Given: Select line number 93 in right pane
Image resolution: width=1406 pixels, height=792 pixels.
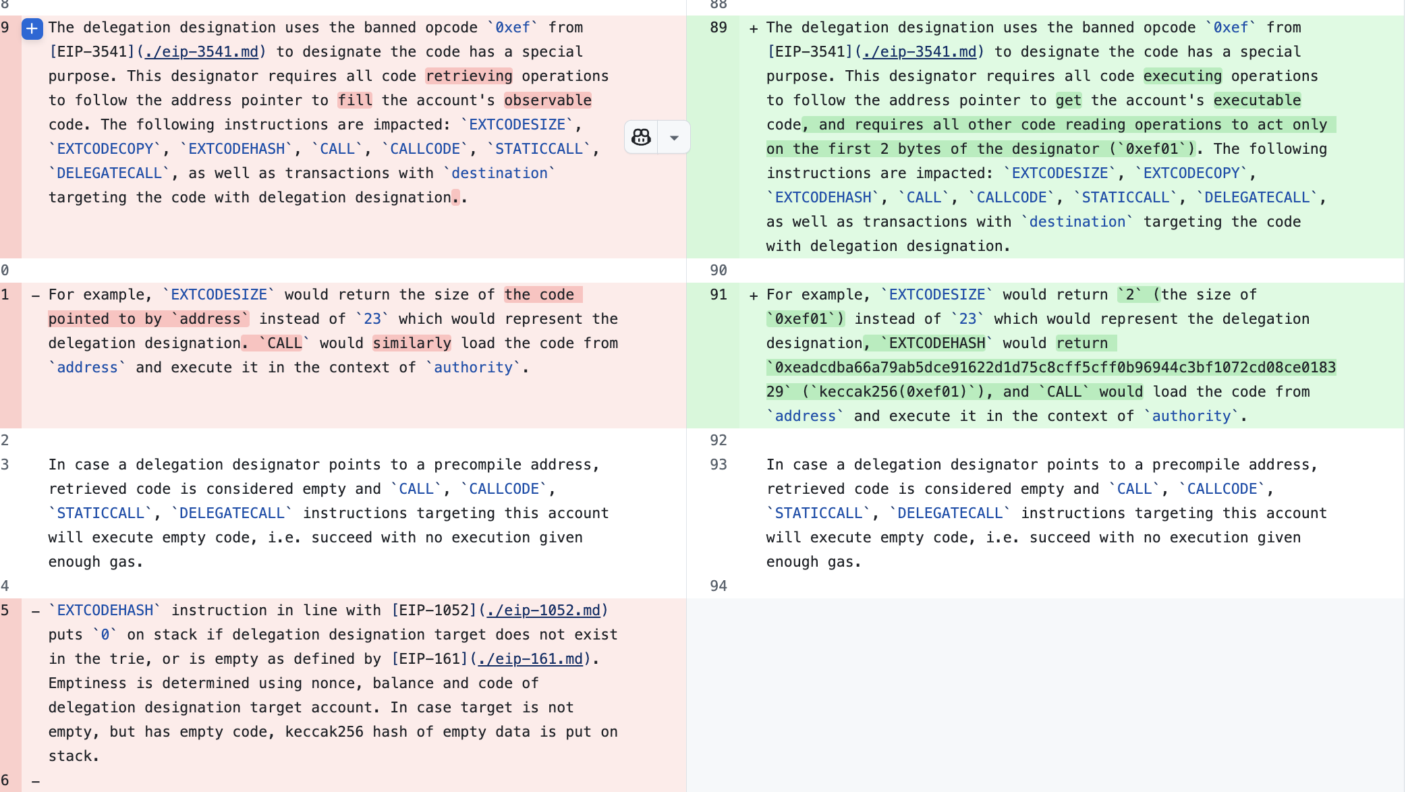Looking at the screenshot, I should 719,465.
